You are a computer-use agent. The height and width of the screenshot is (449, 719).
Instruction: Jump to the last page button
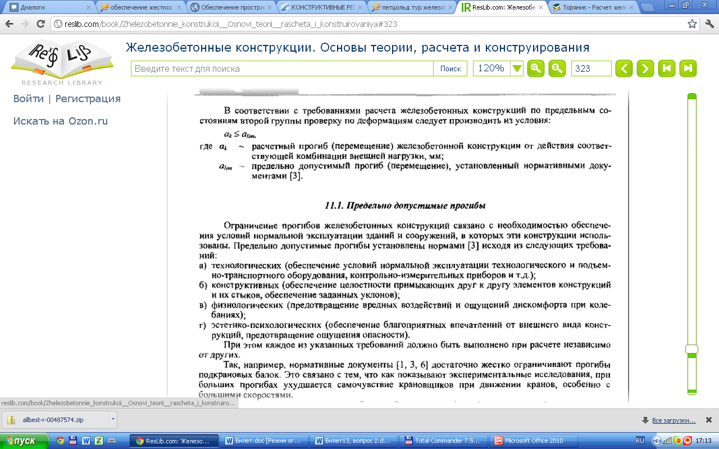tap(688, 68)
